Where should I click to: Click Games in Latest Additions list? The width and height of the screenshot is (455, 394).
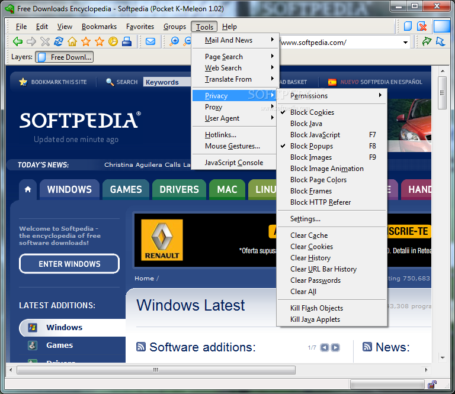point(59,345)
